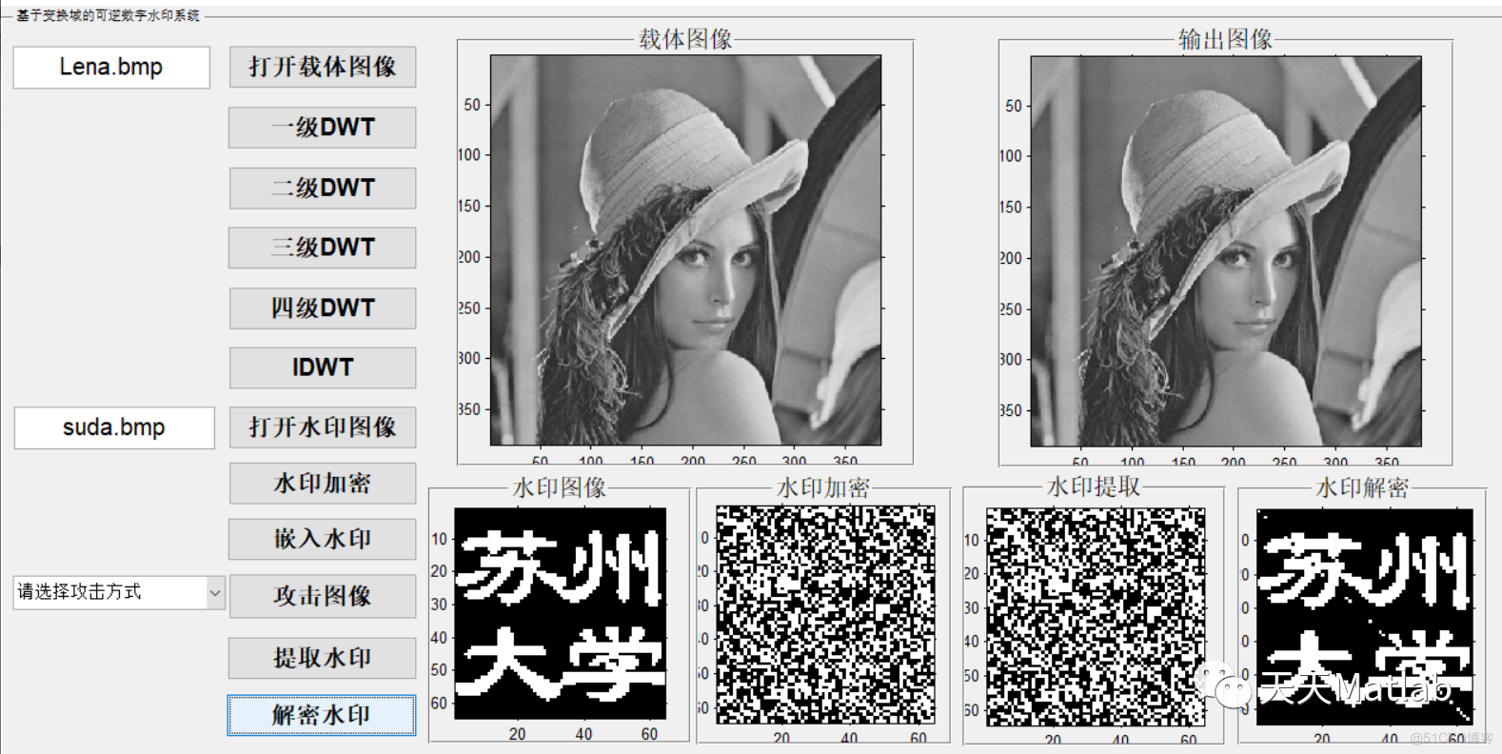Screen dimensions: 1502x754
Task: Open watermark image via 打开水印图像
Action: click(x=323, y=427)
